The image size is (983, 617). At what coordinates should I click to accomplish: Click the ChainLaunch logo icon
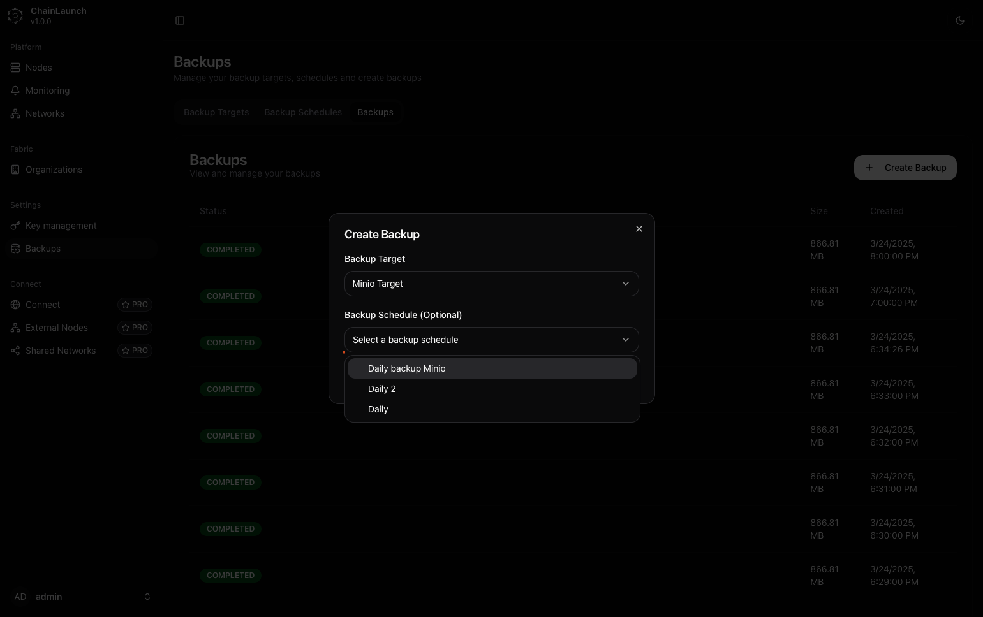pyautogui.click(x=15, y=16)
